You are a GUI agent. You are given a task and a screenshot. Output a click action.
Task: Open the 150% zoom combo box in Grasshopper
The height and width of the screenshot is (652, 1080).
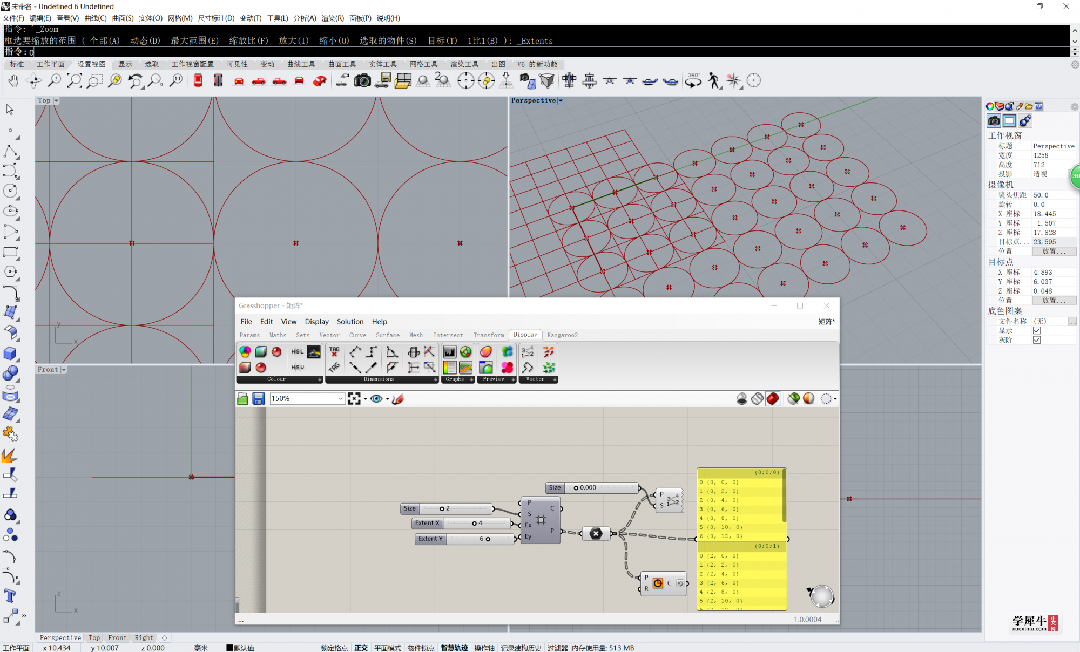pos(307,399)
